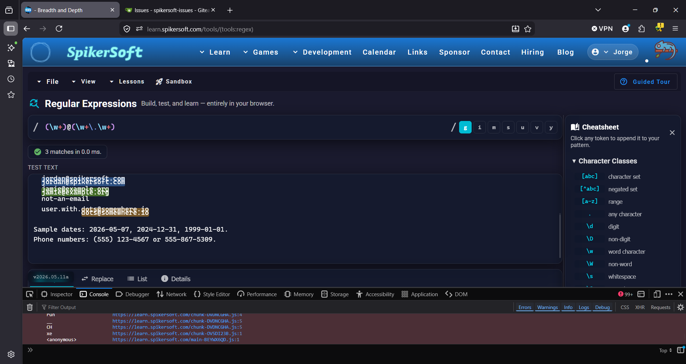Open the File menu dropdown

48,82
